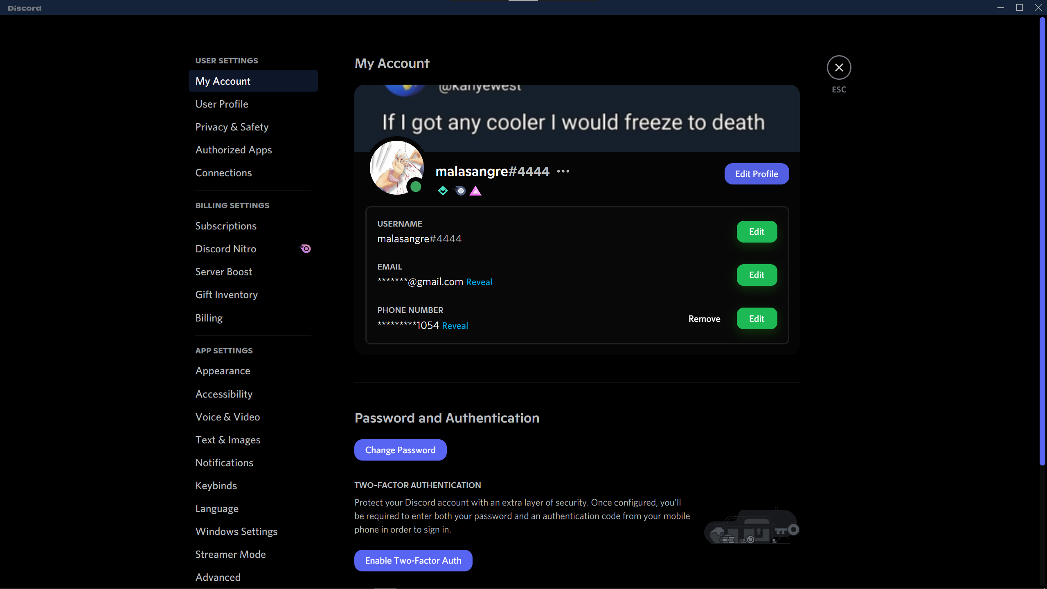Open the three-dot menu beside malasangre#4444
Image resolution: width=1047 pixels, height=589 pixels.
point(563,171)
